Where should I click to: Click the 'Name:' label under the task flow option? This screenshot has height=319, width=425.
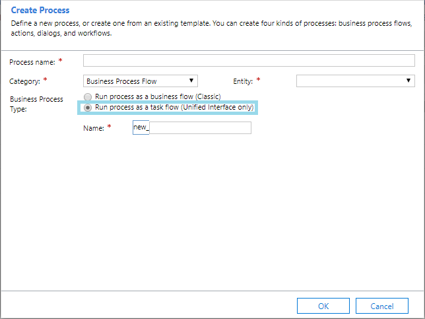click(x=94, y=128)
